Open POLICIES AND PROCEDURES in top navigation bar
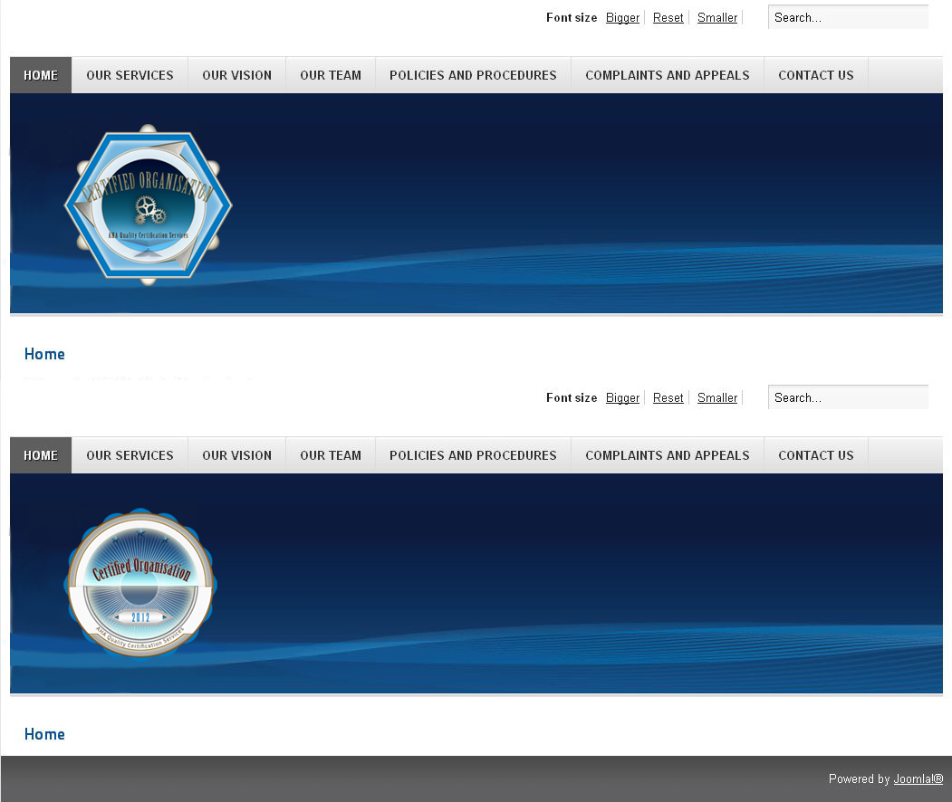This screenshot has width=952, height=802. click(473, 75)
